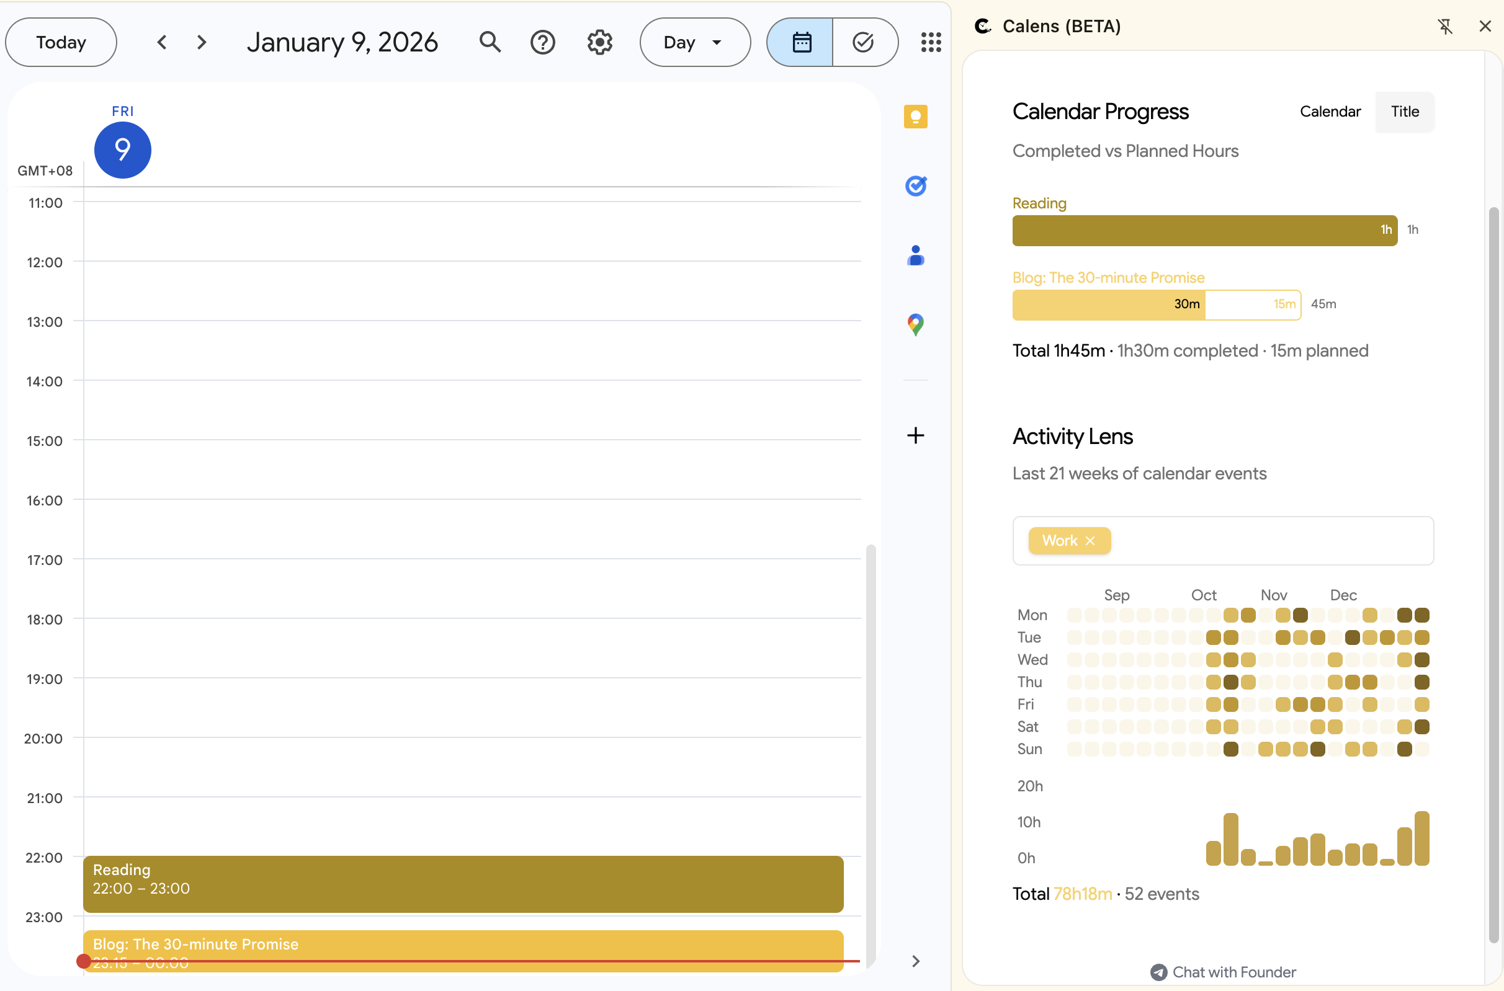Switch to tasks view toggle
The image size is (1504, 991).
point(863,42)
